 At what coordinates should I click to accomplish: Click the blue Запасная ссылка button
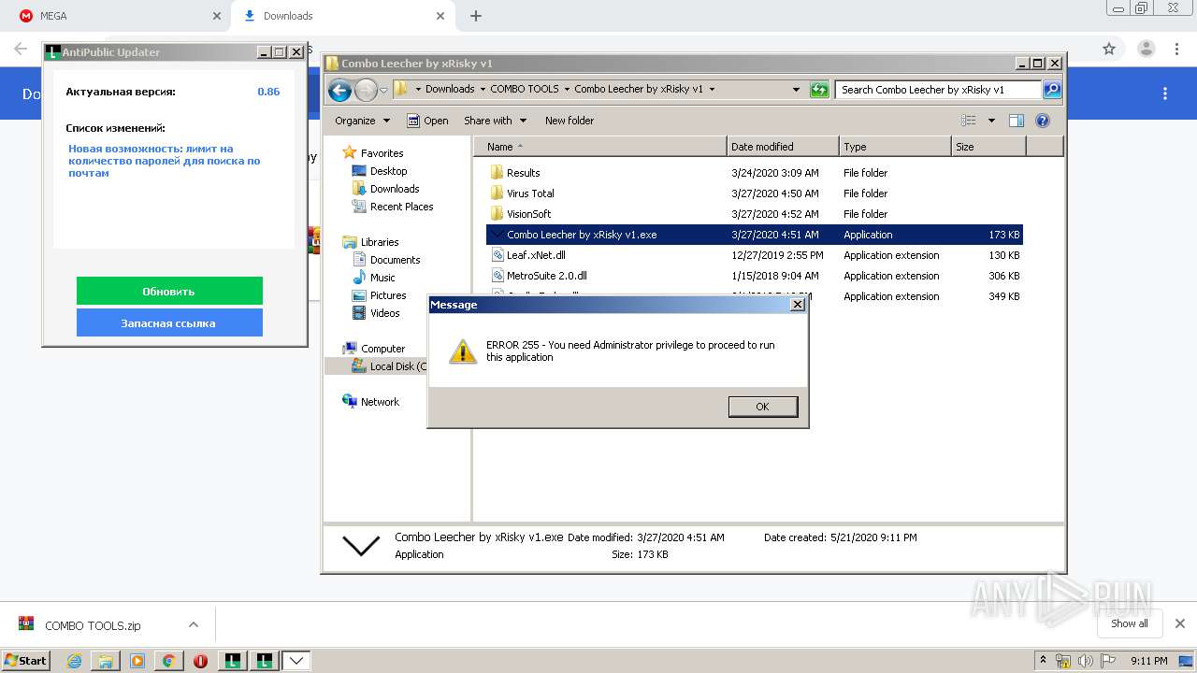coord(169,322)
